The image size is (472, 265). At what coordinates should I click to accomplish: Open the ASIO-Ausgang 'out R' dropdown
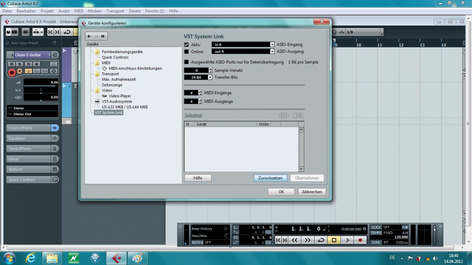pyautogui.click(x=272, y=52)
